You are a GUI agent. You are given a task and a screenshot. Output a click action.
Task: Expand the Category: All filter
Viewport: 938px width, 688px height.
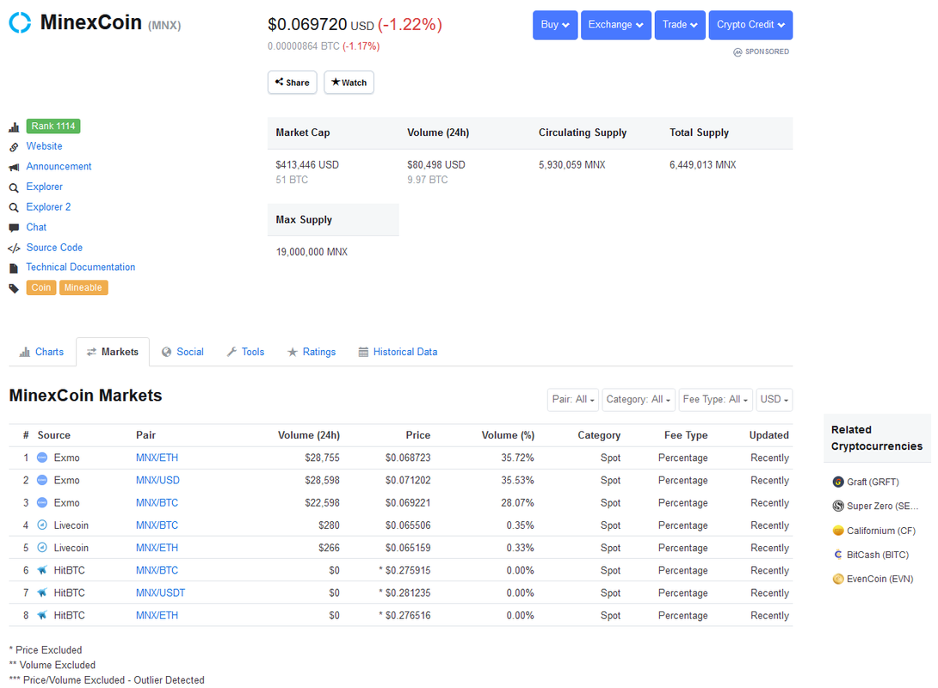(639, 400)
